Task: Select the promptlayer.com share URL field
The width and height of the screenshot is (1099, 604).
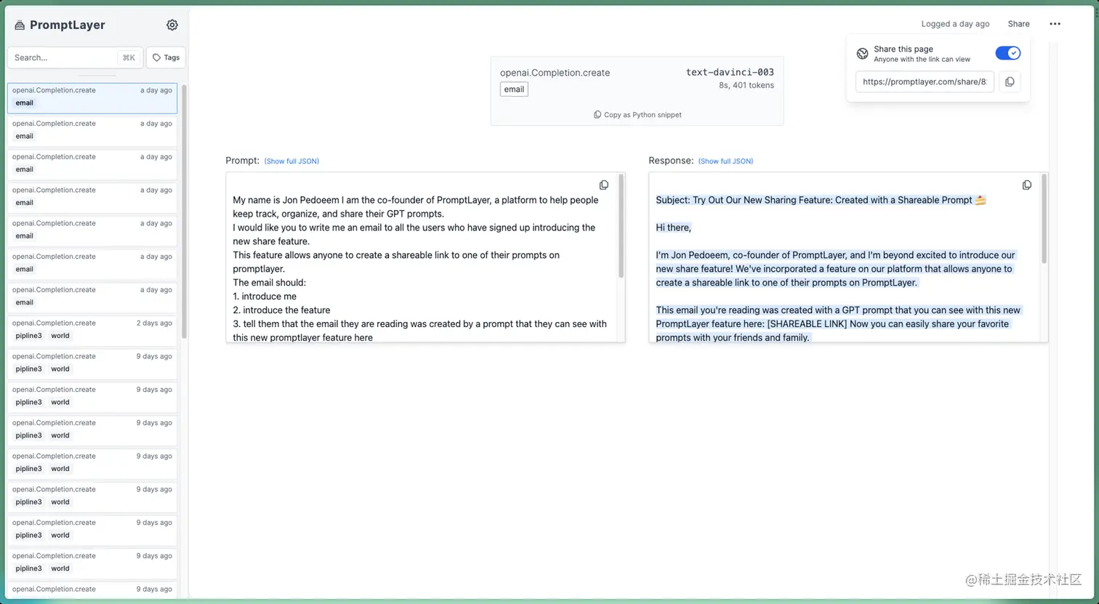Action: point(925,82)
